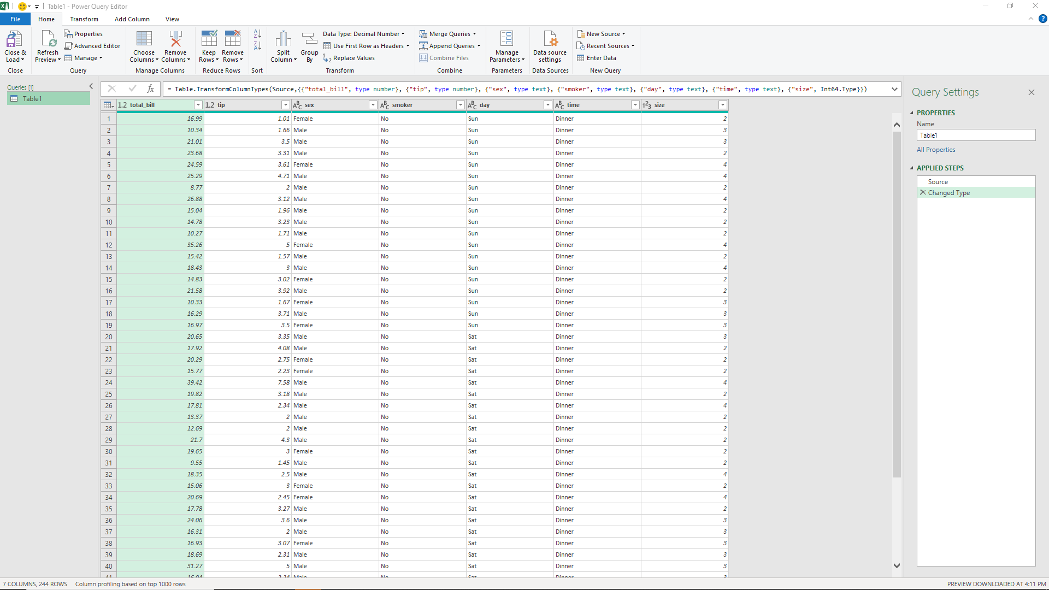
Task: Select the Source step in Applied Steps
Action: tap(939, 181)
